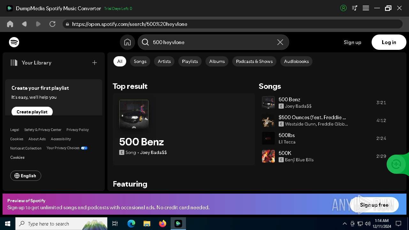Switch to the Albums filter
Viewport: 409px width, 230px height.
[217, 61]
